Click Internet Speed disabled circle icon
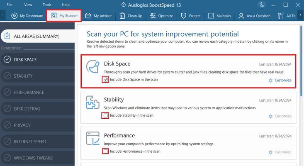 [7, 142]
